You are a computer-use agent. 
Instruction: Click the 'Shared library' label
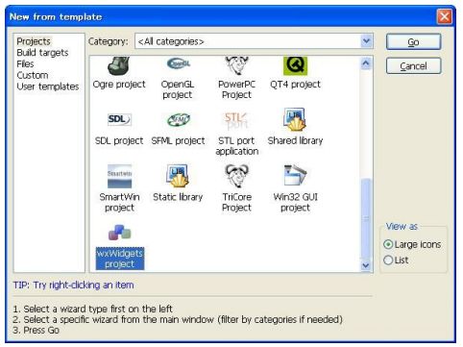point(295,140)
